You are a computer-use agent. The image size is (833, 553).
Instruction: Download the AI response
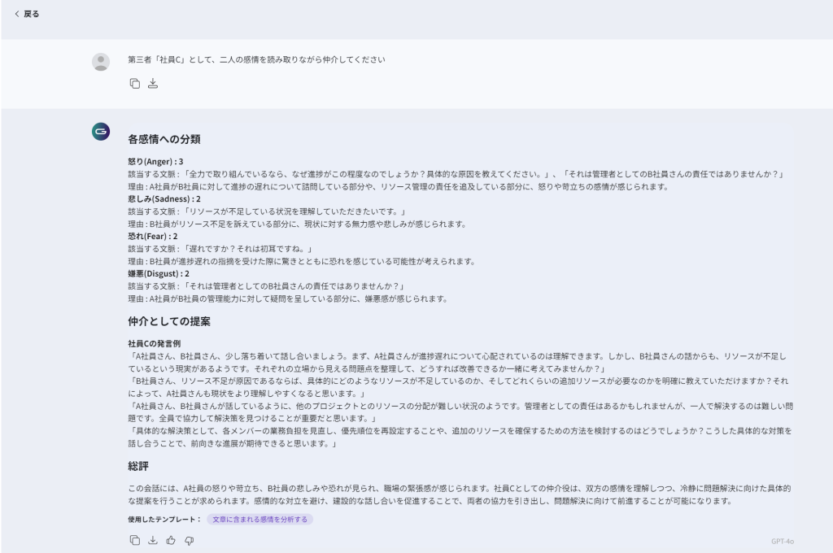pyautogui.click(x=153, y=540)
